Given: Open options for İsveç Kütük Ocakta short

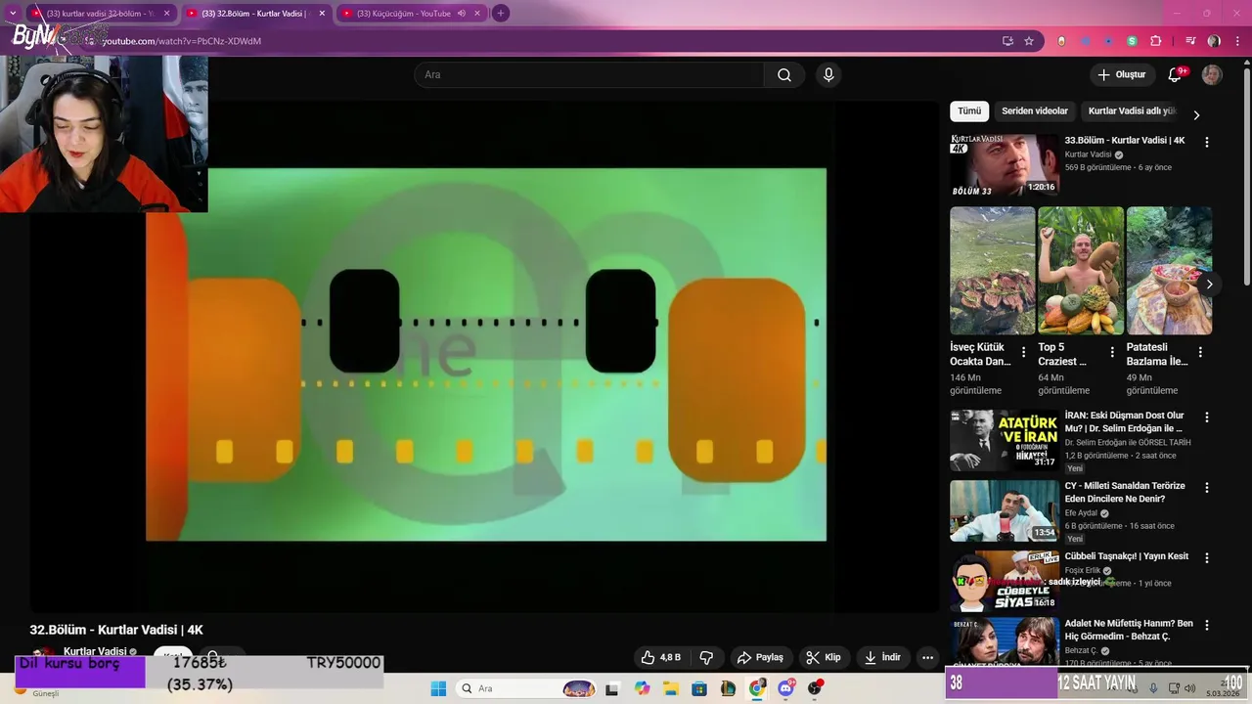Looking at the screenshot, I should 1023,352.
